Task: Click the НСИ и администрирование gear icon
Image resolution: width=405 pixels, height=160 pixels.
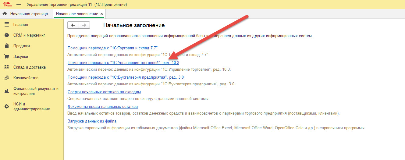Action: coord(7,106)
